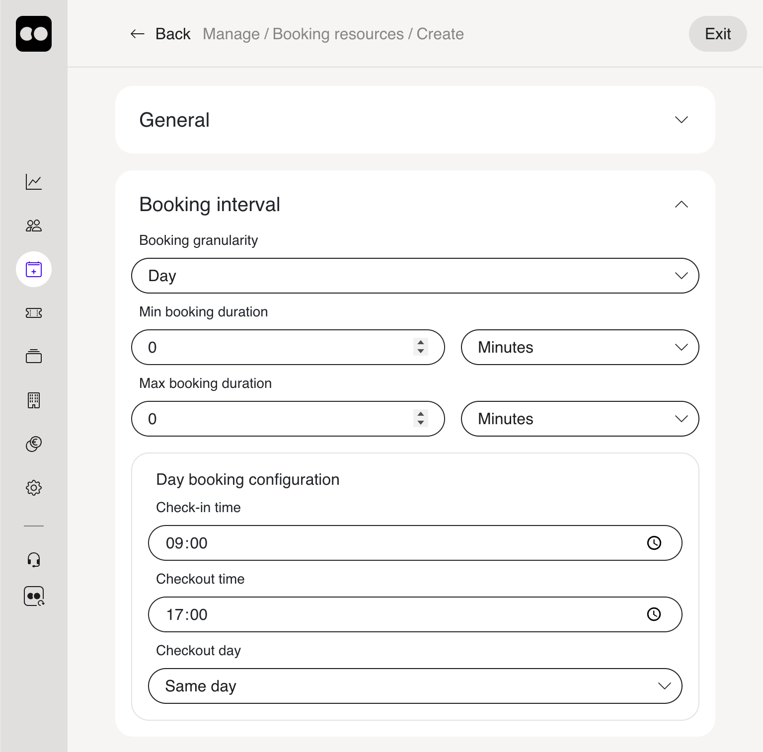
Task: Click the Exit button
Action: (x=718, y=34)
